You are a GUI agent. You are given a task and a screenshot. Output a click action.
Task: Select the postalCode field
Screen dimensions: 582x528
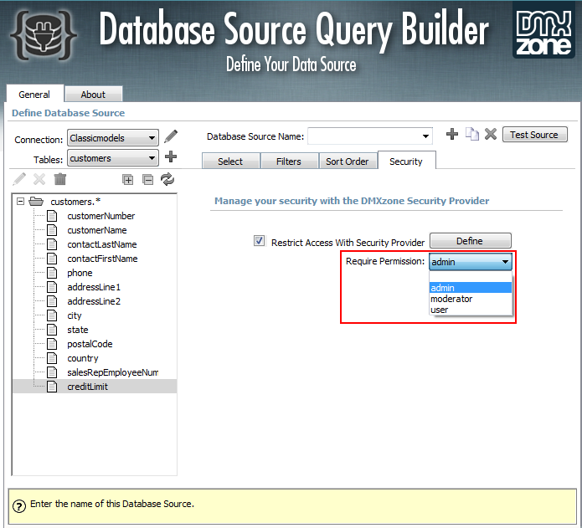coord(90,344)
